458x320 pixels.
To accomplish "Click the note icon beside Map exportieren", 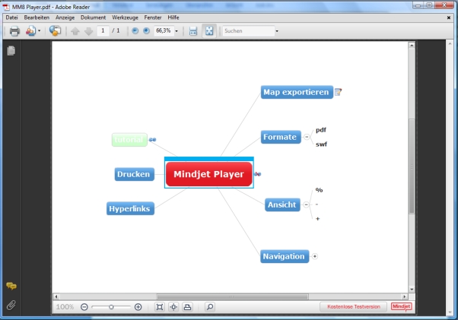I will tap(338, 92).
